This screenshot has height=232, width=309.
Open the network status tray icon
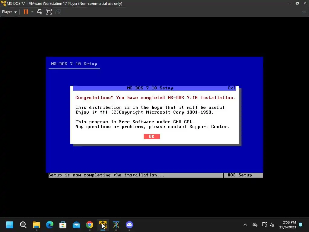(x=264, y=225)
